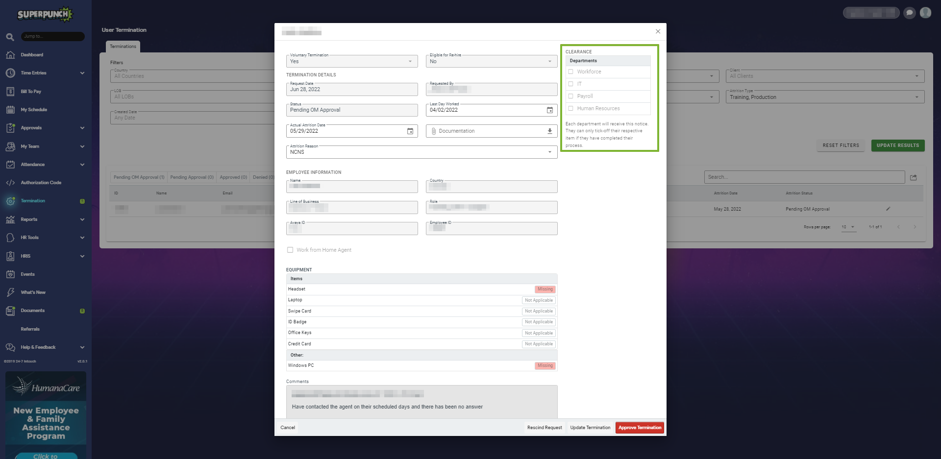Switch to Pending Approval (0) tab
Viewport: 941px width, 459px height.
coord(192,177)
